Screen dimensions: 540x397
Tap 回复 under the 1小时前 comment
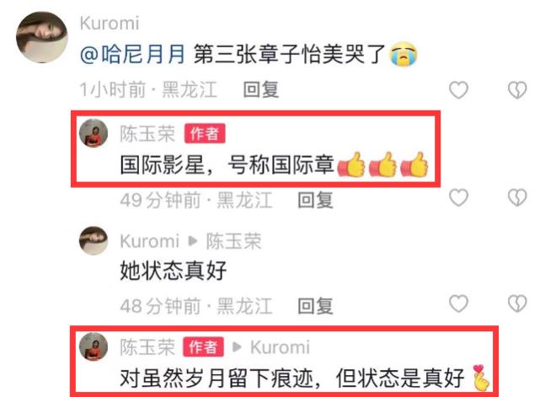click(260, 90)
